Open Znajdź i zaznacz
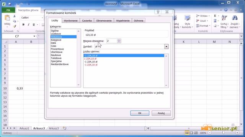Viewport: 245px width, 137px height. click(235, 22)
